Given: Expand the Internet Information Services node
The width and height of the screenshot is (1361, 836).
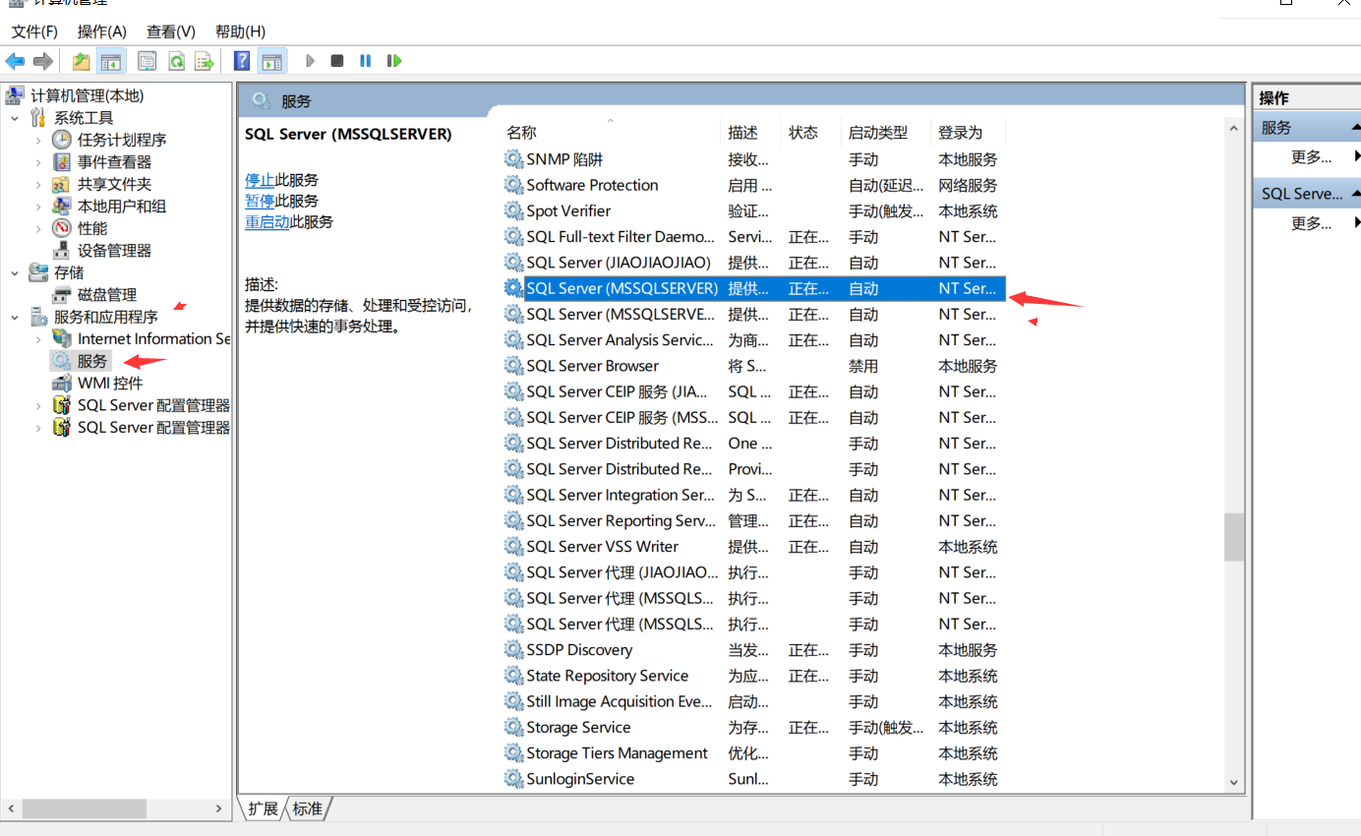Looking at the screenshot, I should coord(38,339).
